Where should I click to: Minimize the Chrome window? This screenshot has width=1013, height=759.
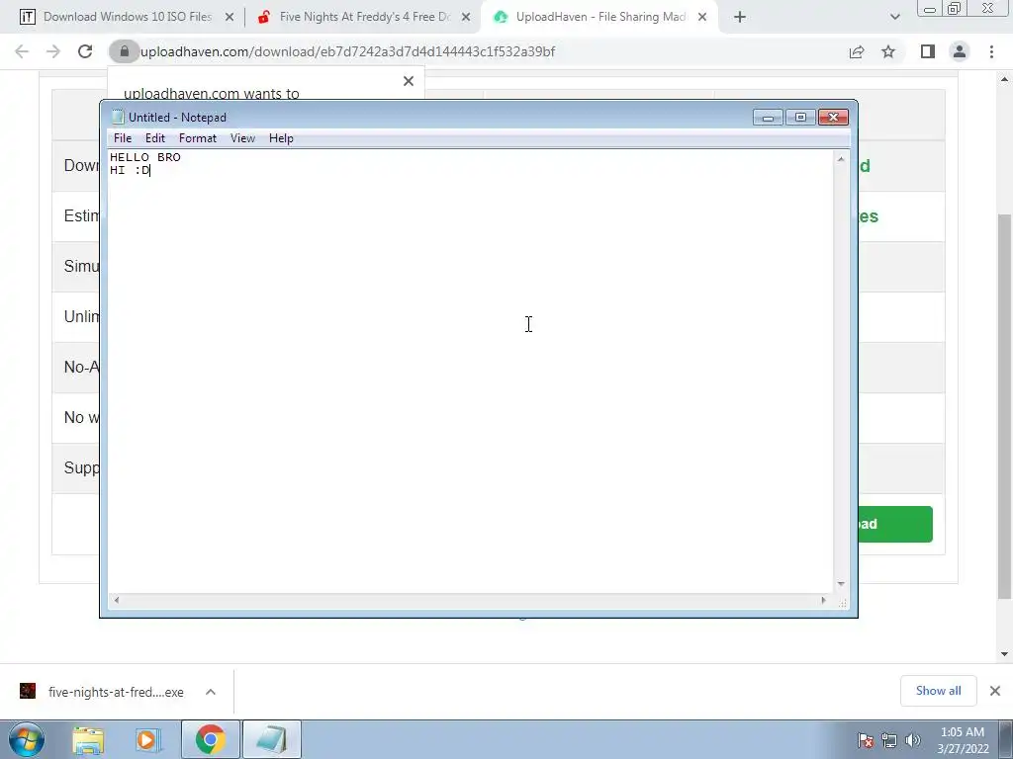point(930,8)
